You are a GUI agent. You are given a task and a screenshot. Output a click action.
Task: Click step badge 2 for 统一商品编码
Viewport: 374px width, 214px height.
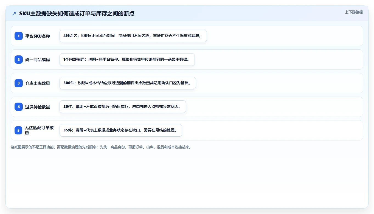coord(19,60)
